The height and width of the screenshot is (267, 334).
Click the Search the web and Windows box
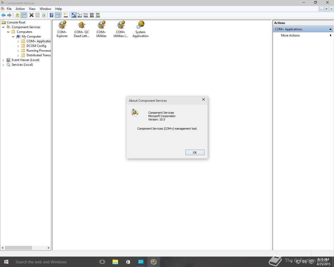(x=54, y=262)
